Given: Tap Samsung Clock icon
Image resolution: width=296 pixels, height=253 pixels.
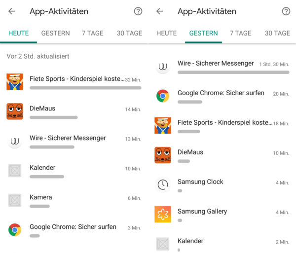Looking at the screenshot, I should click(163, 184).
